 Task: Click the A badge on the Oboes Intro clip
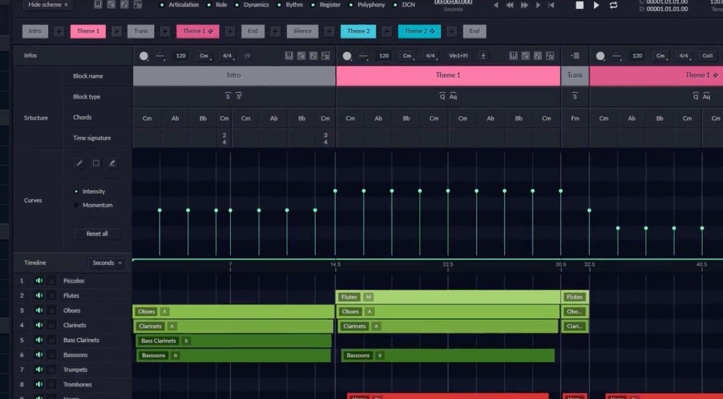(x=164, y=312)
